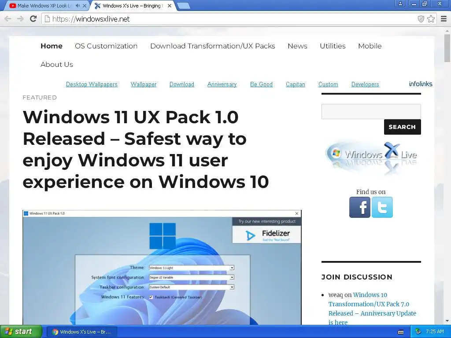Open the About Us menu item
The width and height of the screenshot is (451, 338).
pyautogui.click(x=57, y=64)
